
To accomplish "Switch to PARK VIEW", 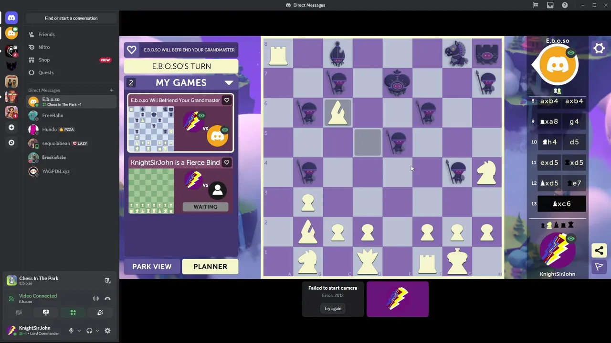I will (152, 267).
